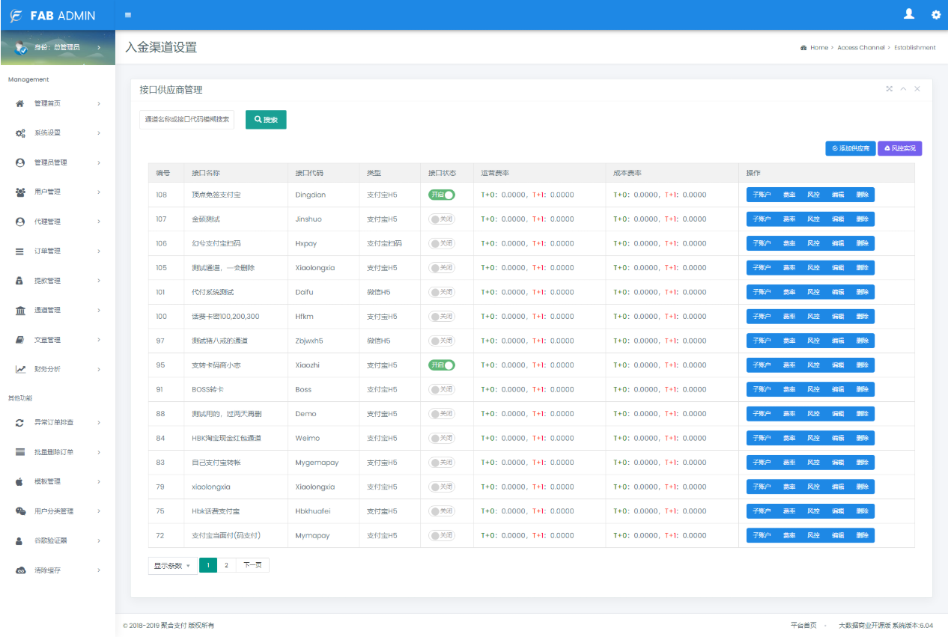Viewport: 948px width, 637px height.
Task: Open the 显示条数 dropdown
Action: point(172,565)
